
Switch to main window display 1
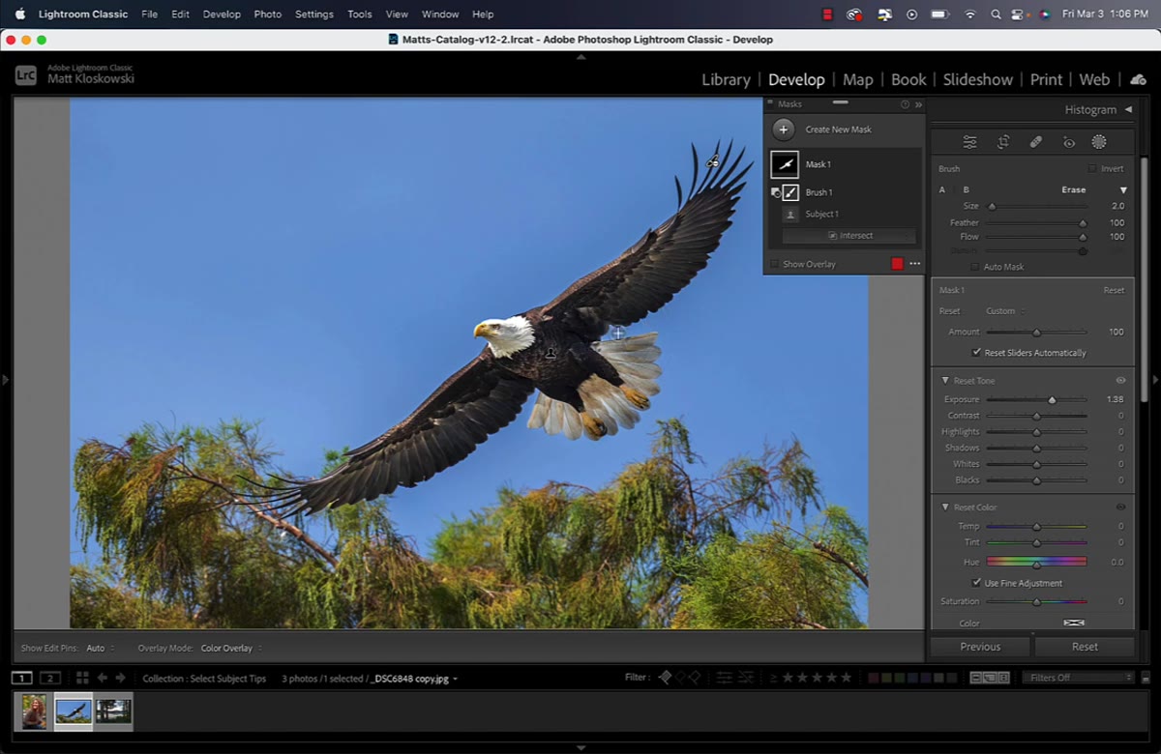point(21,678)
